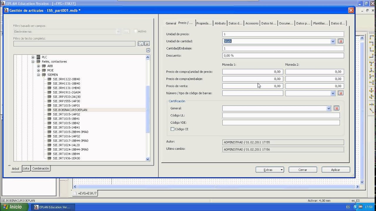Image resolution: width=376 pixels, height=211 pixels.
Task: Click the horizontal scrollbar right arrow of drawing area
Action: click(x=357, y=187)
